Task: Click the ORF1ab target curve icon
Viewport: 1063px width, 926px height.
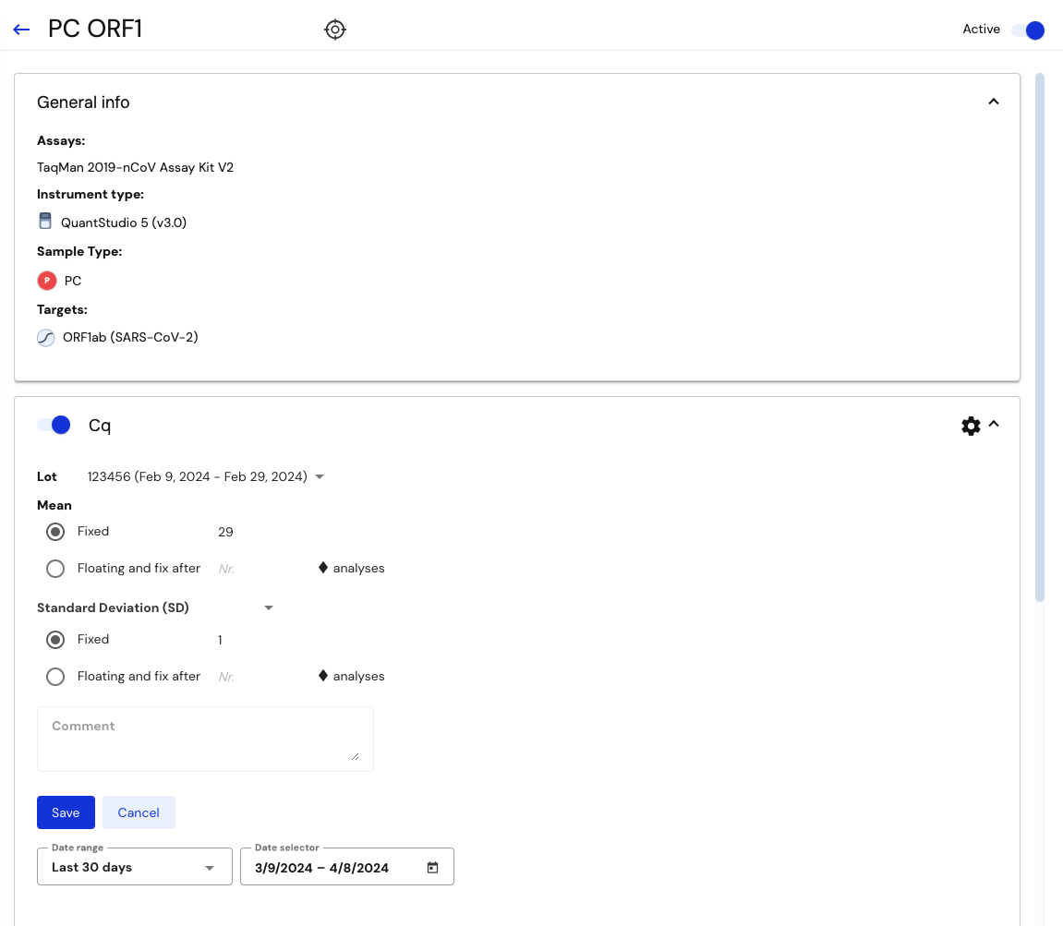Action: [x=45, y=338]
